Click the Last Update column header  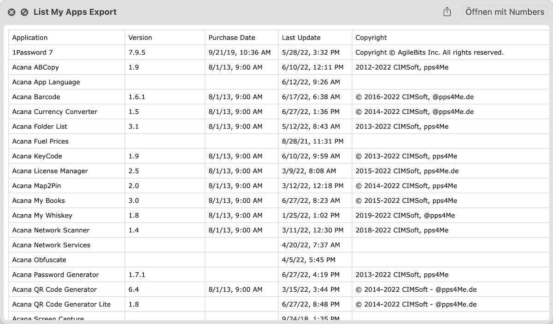(x=316, y=38)
